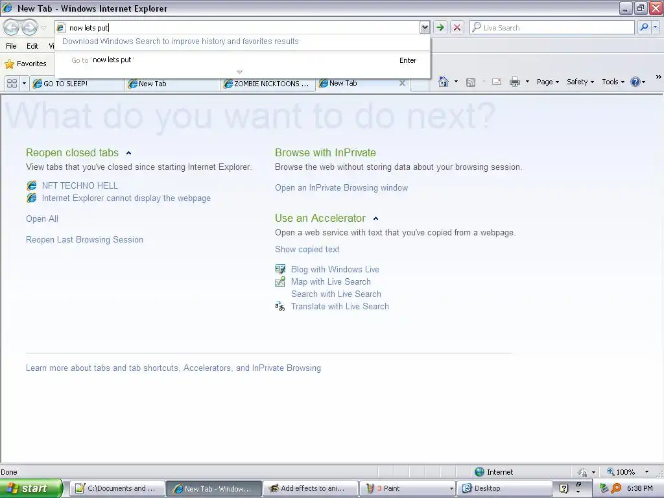Open the File menu
Screen dimensions: 664x498
12,46
